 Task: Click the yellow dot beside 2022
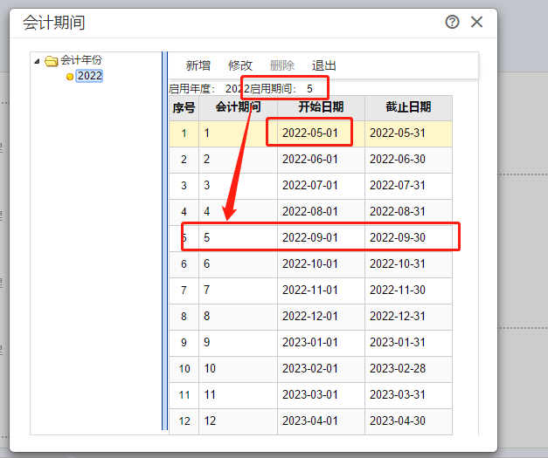(x=70, y=77)
